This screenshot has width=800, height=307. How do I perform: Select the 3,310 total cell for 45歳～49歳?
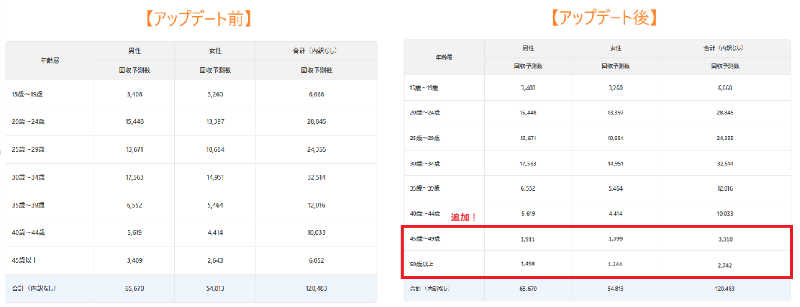[x=725, y=239]
